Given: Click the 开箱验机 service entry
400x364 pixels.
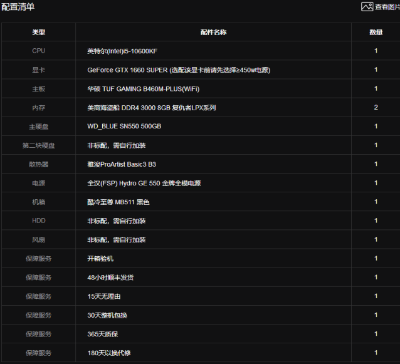Looking at the screenshot, I should tap(100, 259).
